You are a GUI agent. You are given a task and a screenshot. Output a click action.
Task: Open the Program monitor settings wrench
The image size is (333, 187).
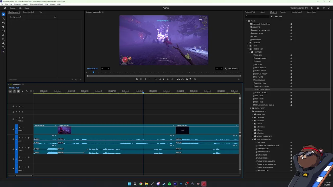(226, 69)
